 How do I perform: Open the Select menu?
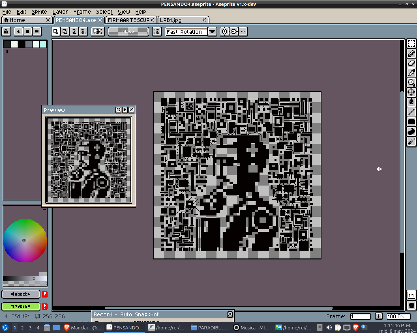click(104, 12)
